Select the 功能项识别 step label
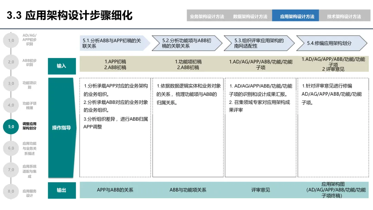The height and width of the screenshot is (210, 373). pos(29,85)
